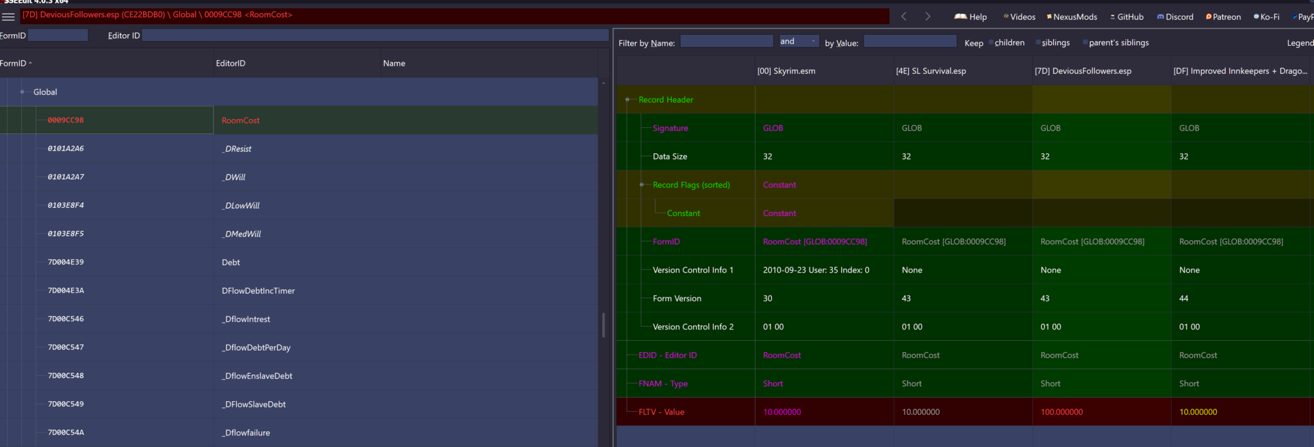Select the Data Size row label
The width and height of the screenshot is (1314, 447).
[x=669, y=157]
